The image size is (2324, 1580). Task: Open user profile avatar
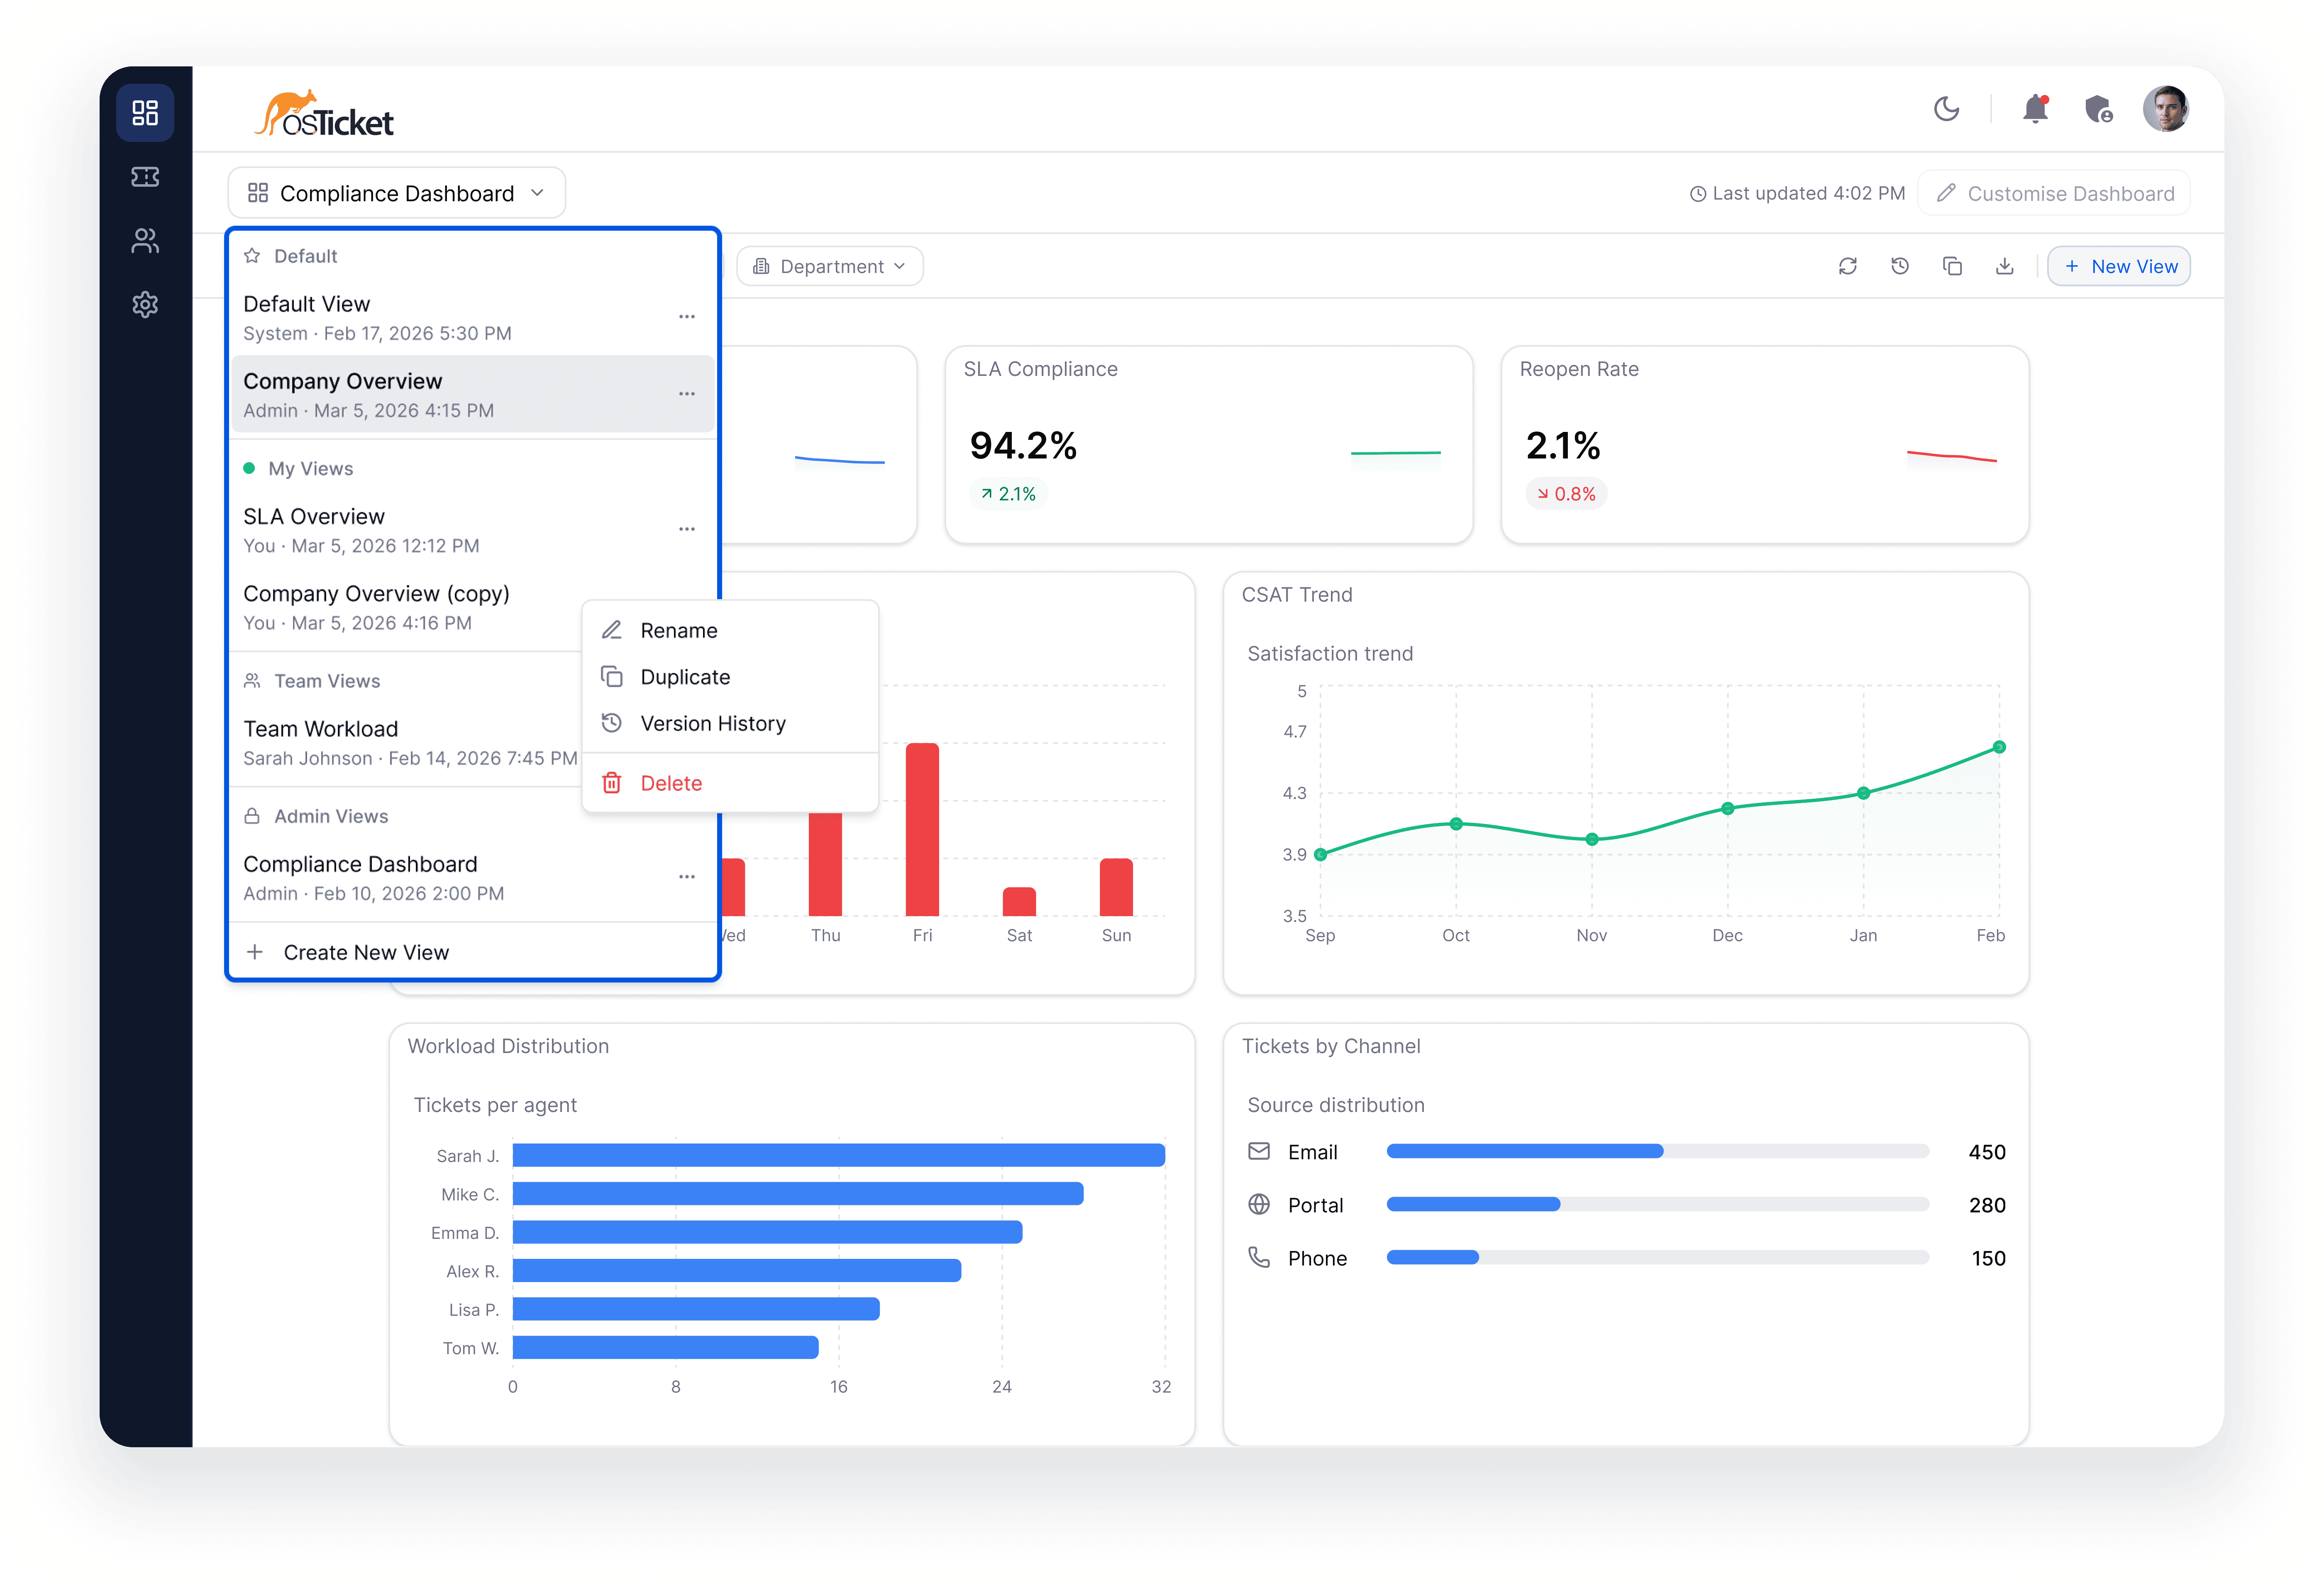click(x=2165, y=109)
